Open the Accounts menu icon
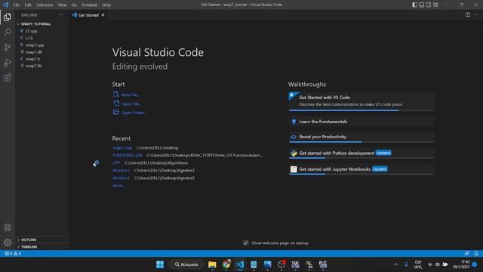Screen dimensions: 483x272 [x=8, y=227]
